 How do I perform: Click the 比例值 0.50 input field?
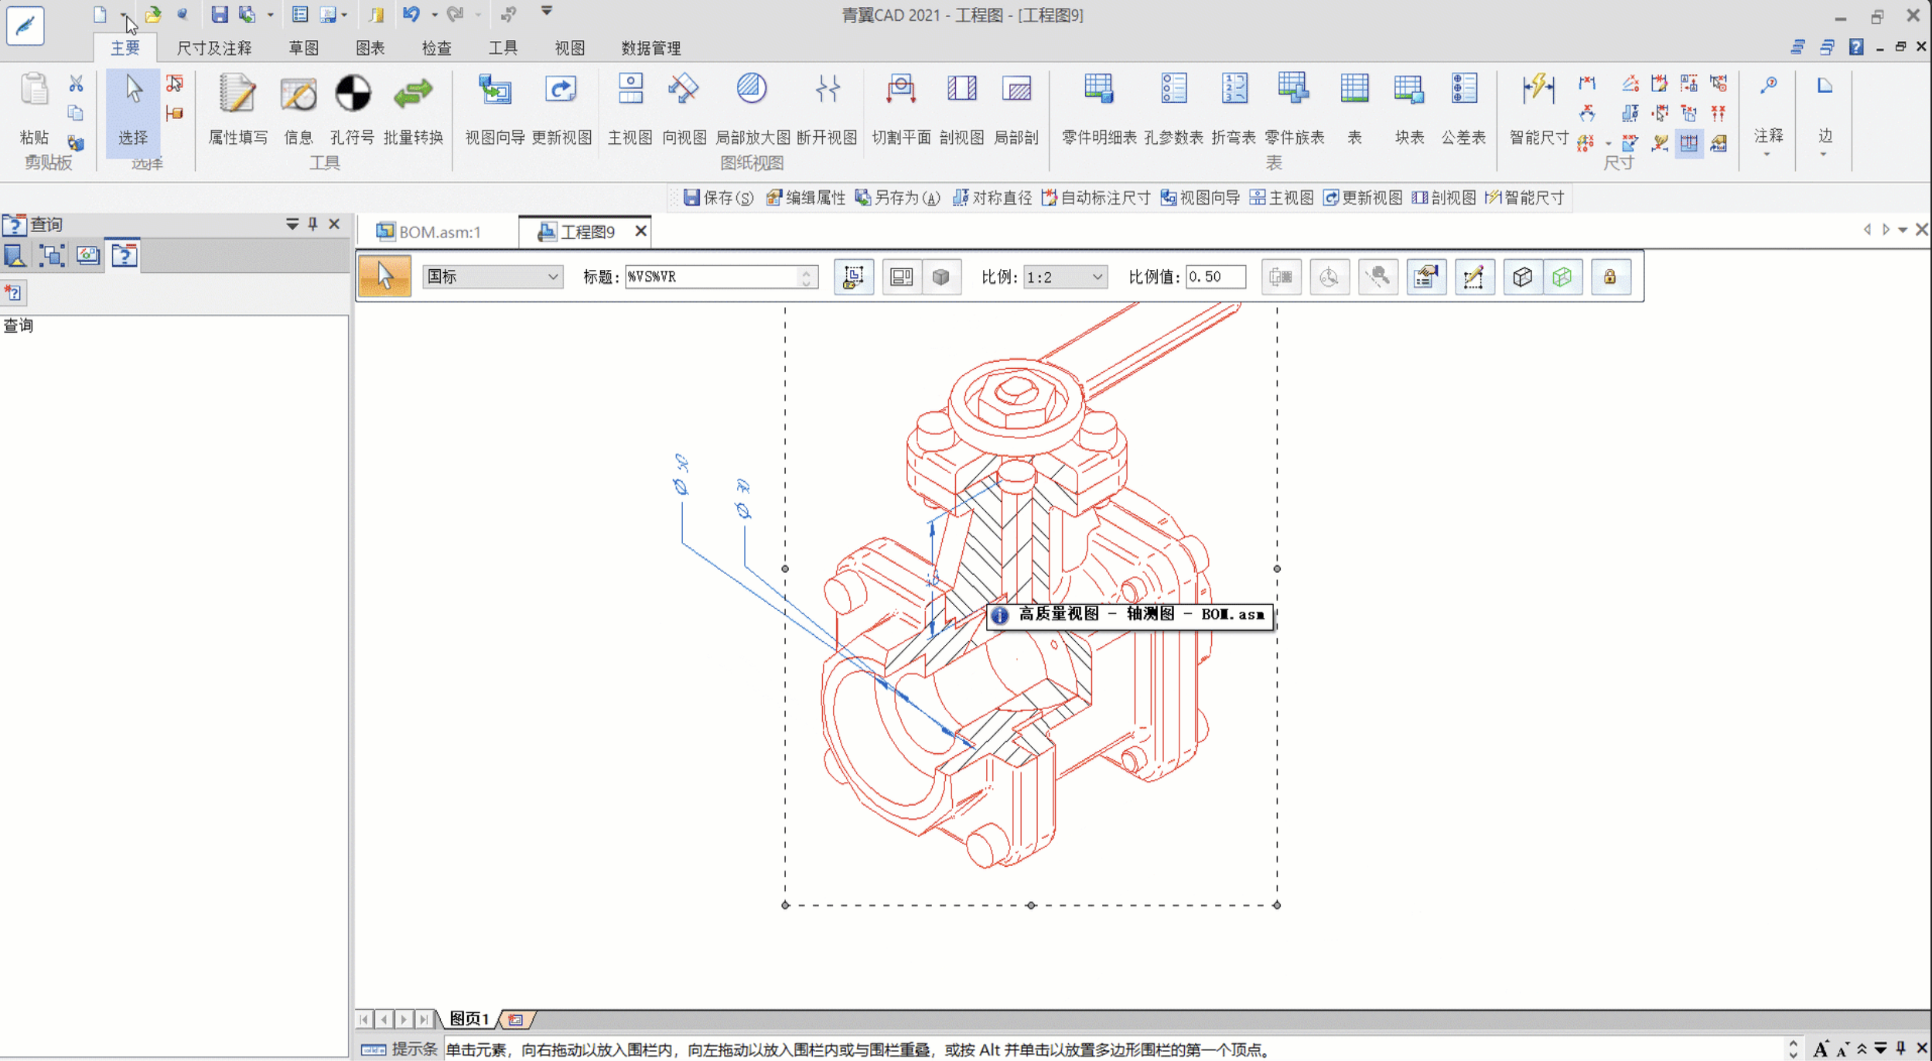pyautogui.click(x=1215, y=277)
